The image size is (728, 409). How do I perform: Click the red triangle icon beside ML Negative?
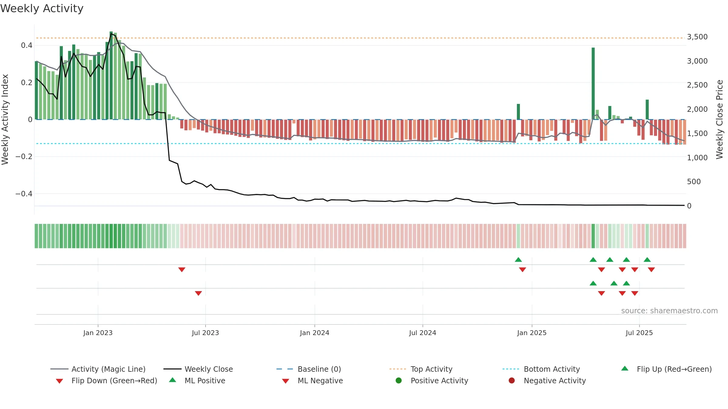[x=285, y=381]
